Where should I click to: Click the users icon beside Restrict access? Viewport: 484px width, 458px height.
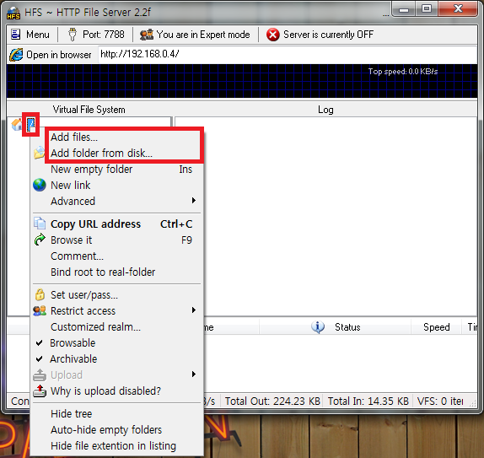point(40,310)
